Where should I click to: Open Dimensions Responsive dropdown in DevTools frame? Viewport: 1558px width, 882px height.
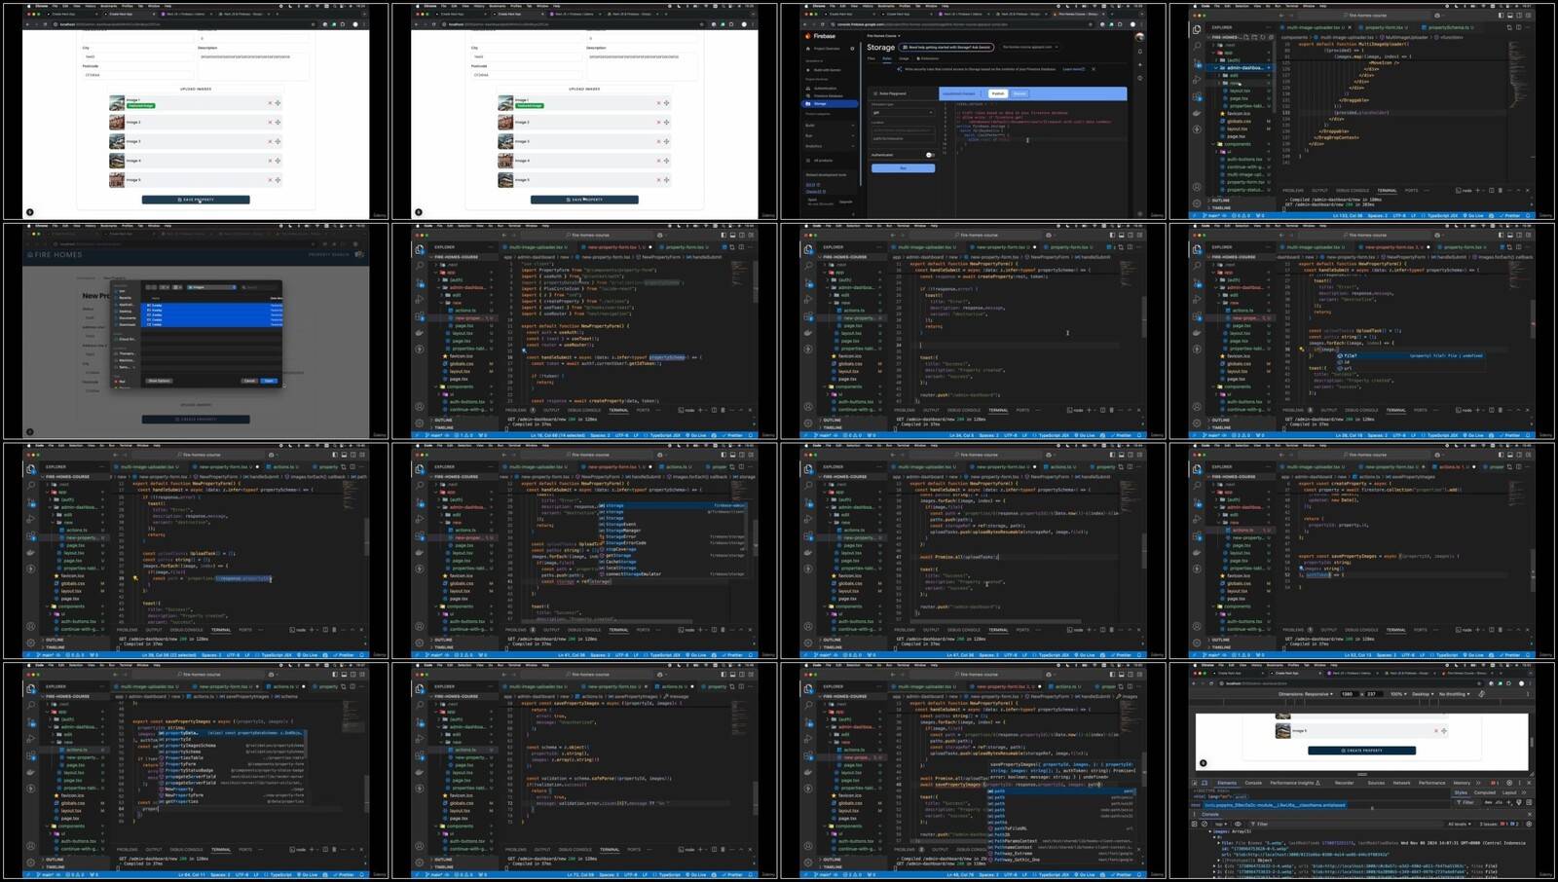pos(1306,694)
